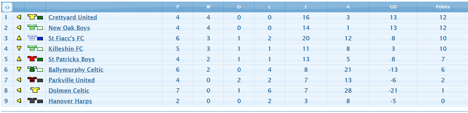Click down movement arrow beside Killeshin FC
The height and width of the screenshot is (113, 468).
[x=19, y=48]
